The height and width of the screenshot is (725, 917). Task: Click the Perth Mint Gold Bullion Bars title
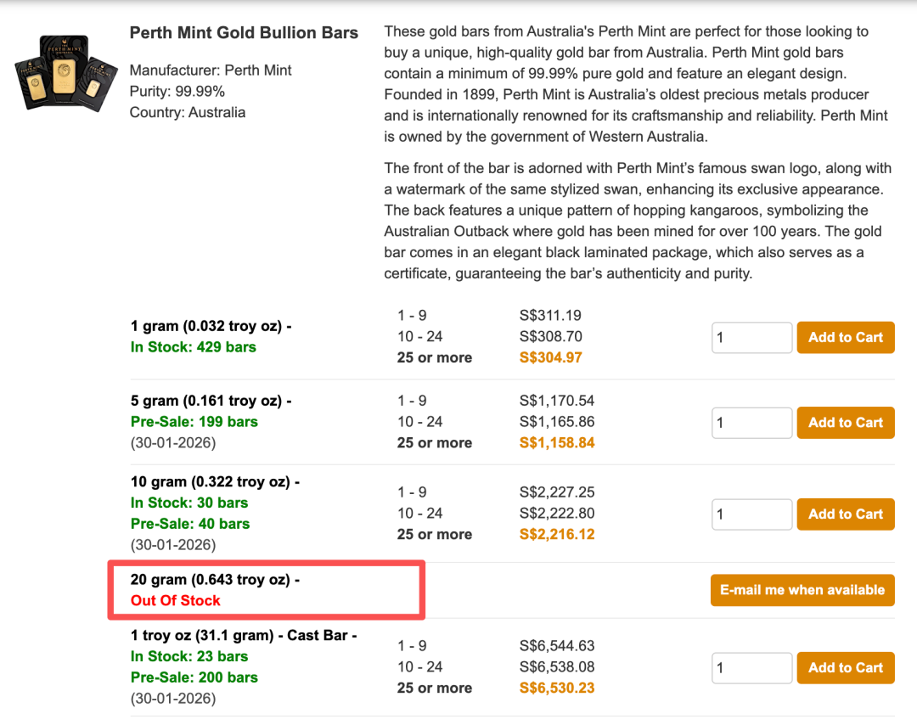(x=244, y=33)
